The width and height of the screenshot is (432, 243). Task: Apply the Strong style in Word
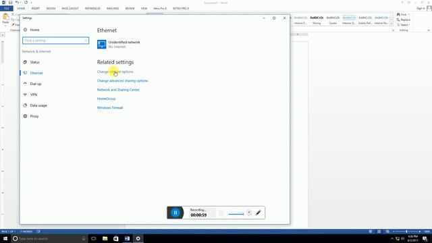pyautogui.click(x=317, y=20)
